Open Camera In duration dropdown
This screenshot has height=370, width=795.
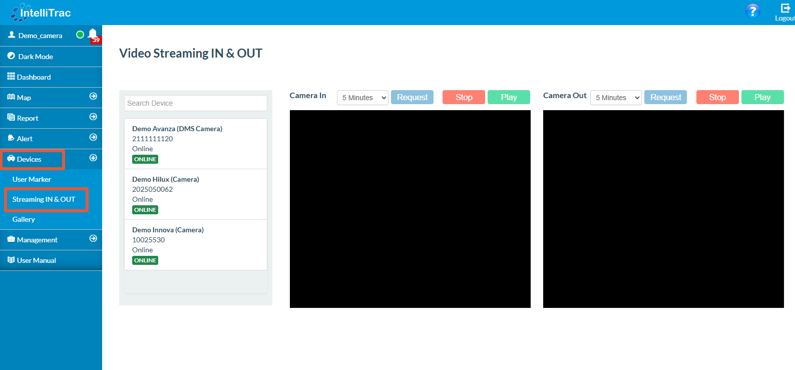coord(362,98)
